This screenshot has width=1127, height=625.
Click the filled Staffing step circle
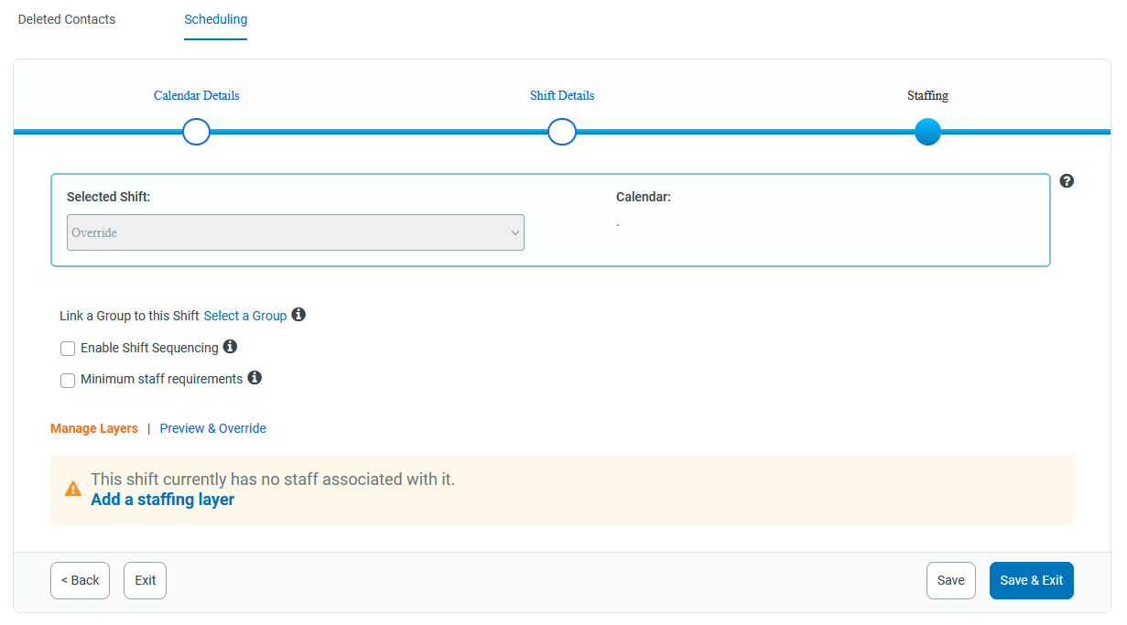pyautogui.click(x=927, y=132)
